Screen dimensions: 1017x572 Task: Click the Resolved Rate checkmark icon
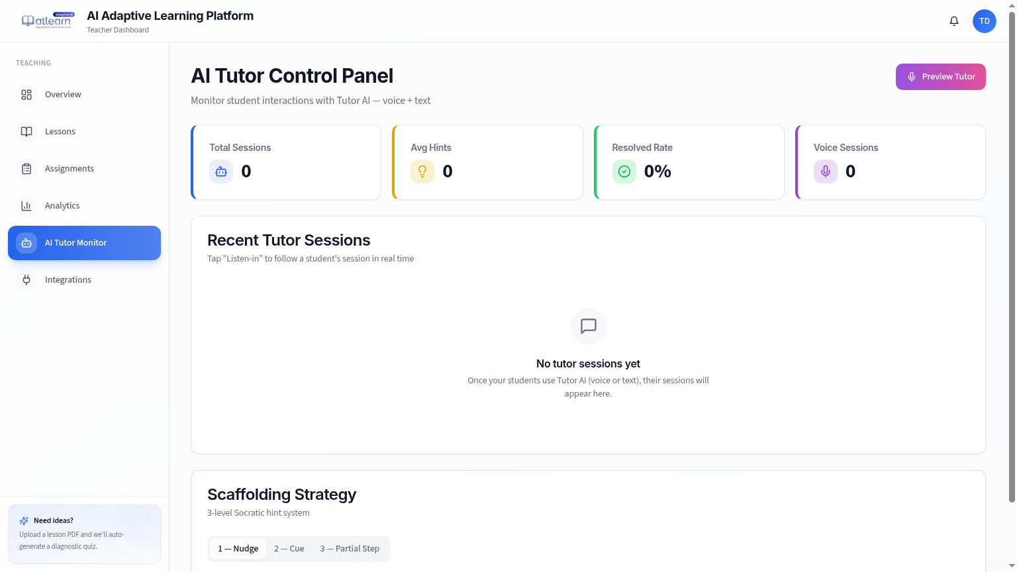624,171
